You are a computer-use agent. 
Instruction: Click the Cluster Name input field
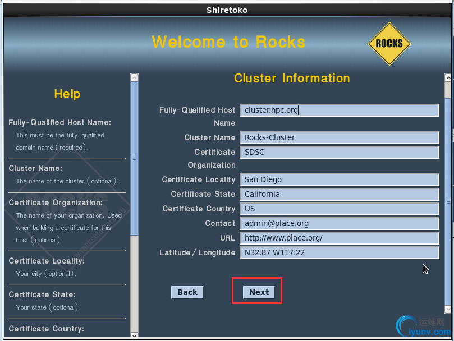pos(340,137)
